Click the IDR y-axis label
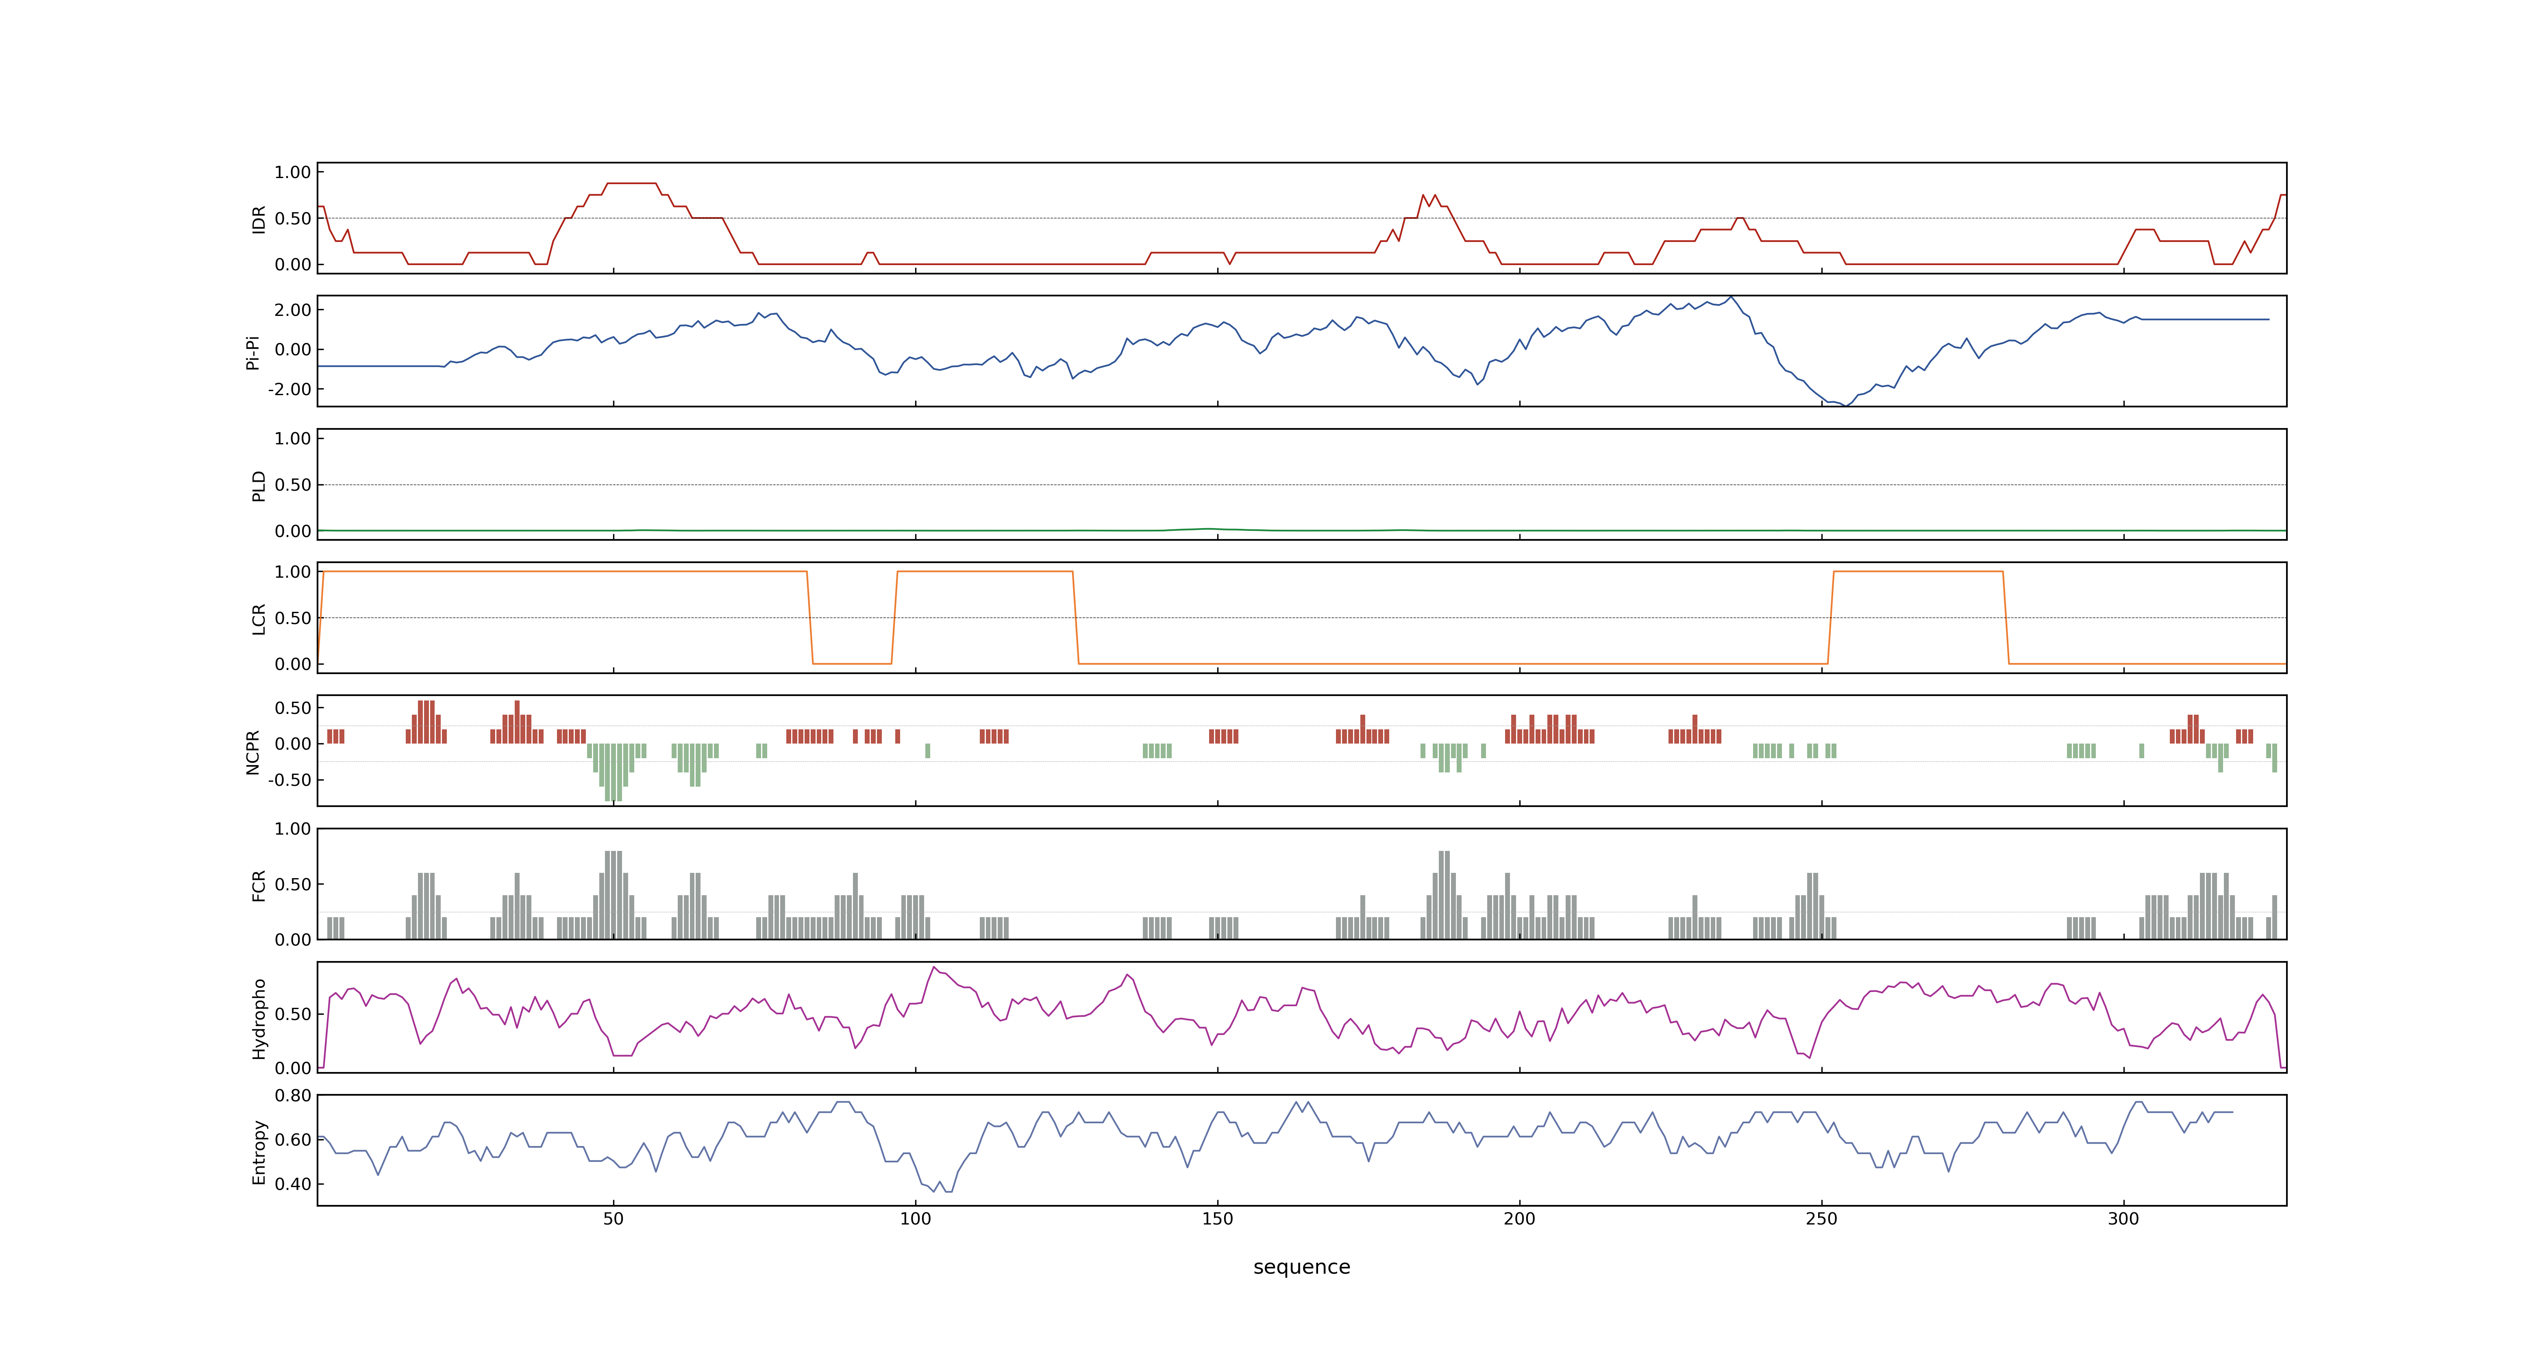 pos(259,219)
